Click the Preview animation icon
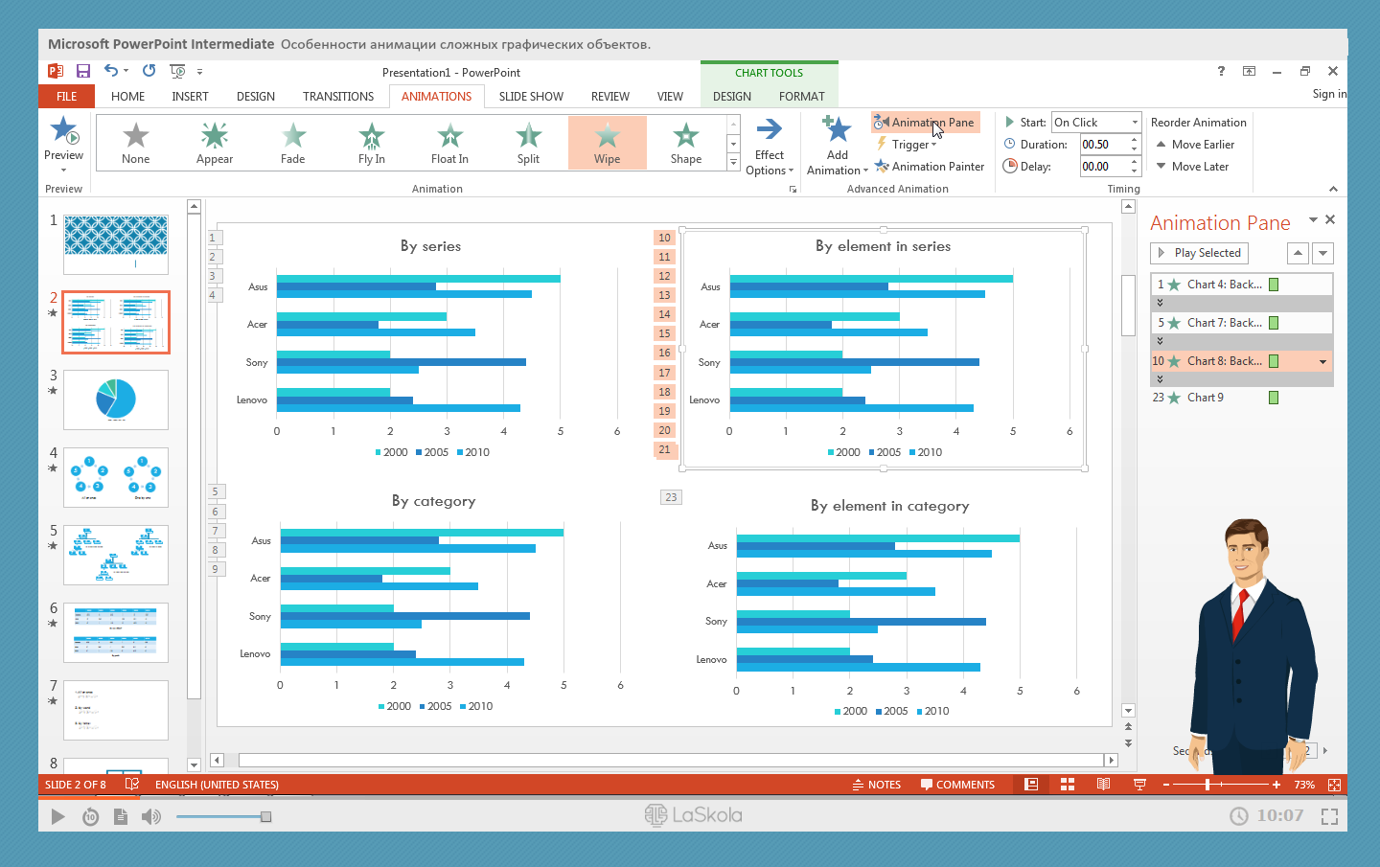This screenshot has width=1380, height=867. coord(64,131)
